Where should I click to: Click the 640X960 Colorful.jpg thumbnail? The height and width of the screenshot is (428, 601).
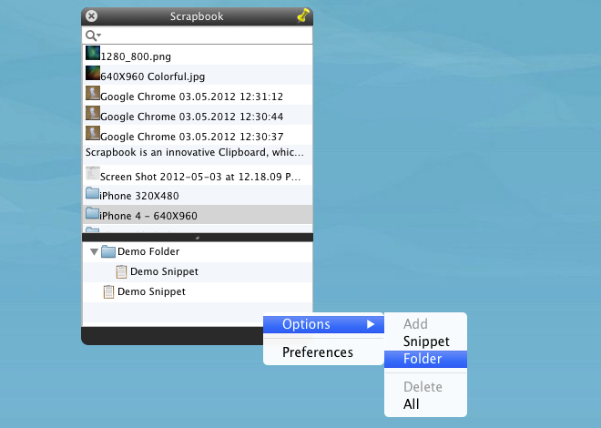click(x=93, y=73)
